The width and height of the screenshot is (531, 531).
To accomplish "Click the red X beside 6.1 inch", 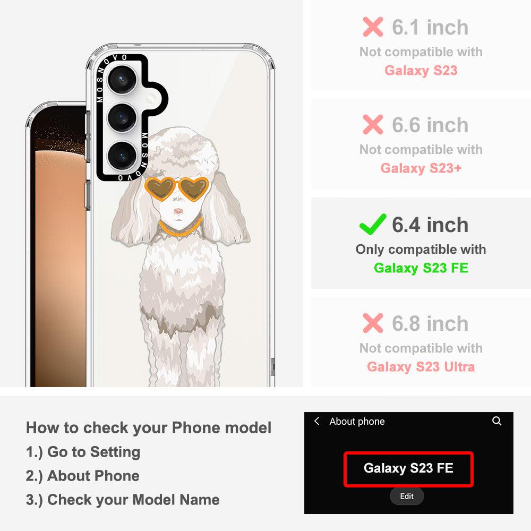I will 373,27.
